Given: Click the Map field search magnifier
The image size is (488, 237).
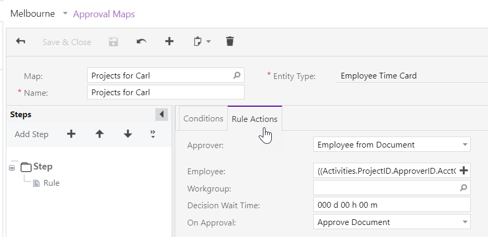Looking at the screenshot, I should (237, 75).
